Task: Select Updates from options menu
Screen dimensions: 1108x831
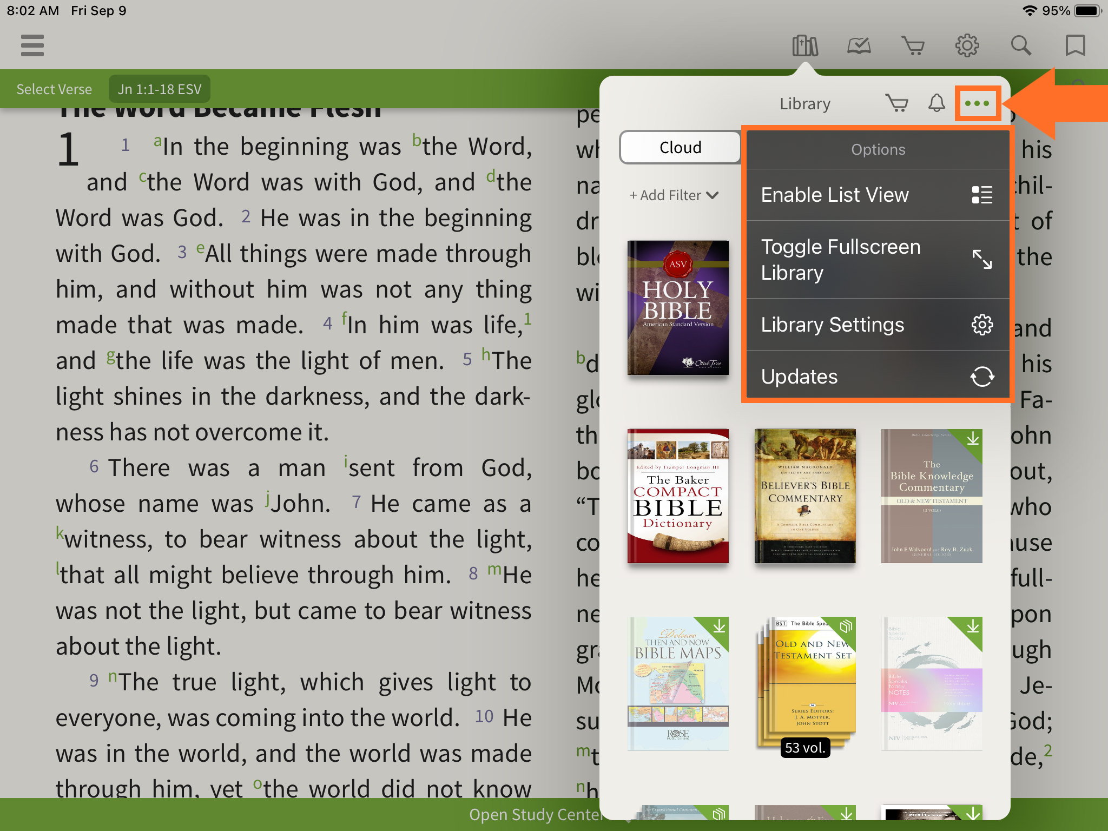Action: (x=878, y=377)
